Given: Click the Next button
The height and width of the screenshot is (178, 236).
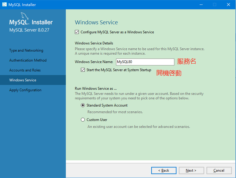Looking at the screenshot, I should click(x=192, y=170).
